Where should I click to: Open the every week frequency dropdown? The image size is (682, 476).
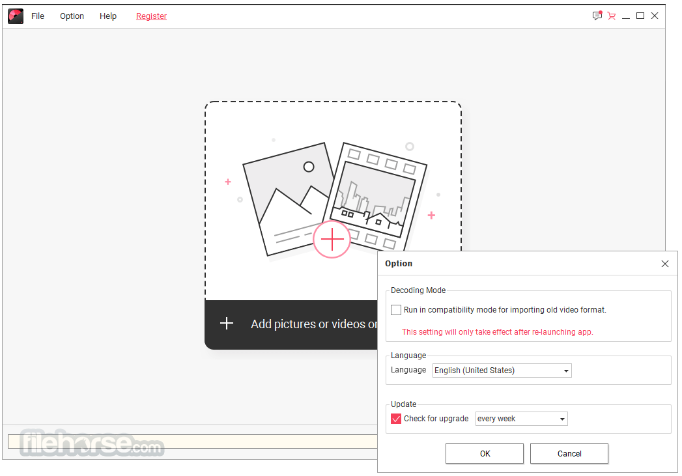(x=522, y=419)
